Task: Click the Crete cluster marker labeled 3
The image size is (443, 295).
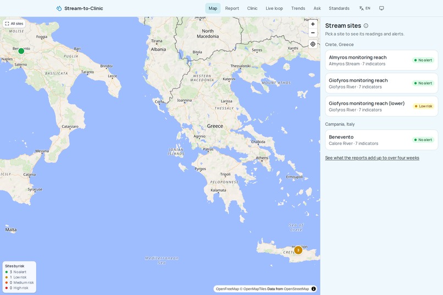Action: coord(298,250)
